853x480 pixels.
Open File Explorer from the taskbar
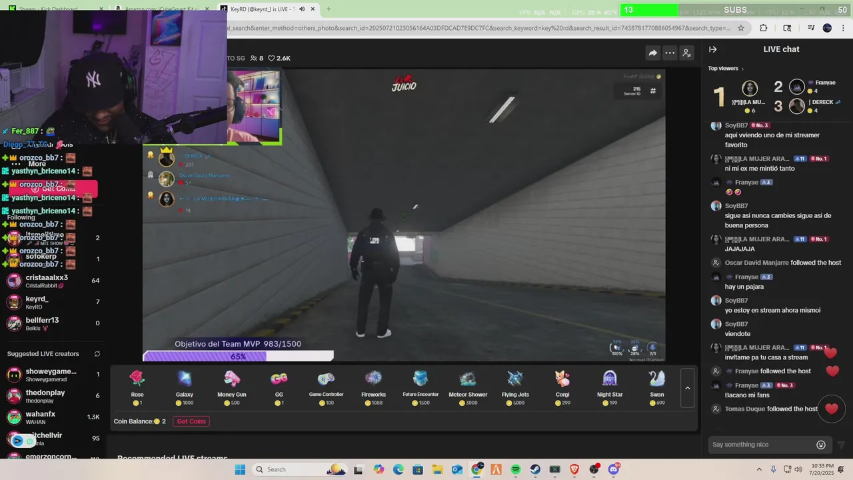click(x=437, y=469)
